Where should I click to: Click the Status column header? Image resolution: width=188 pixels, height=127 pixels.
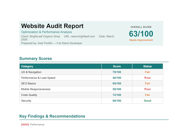(147, 66)
